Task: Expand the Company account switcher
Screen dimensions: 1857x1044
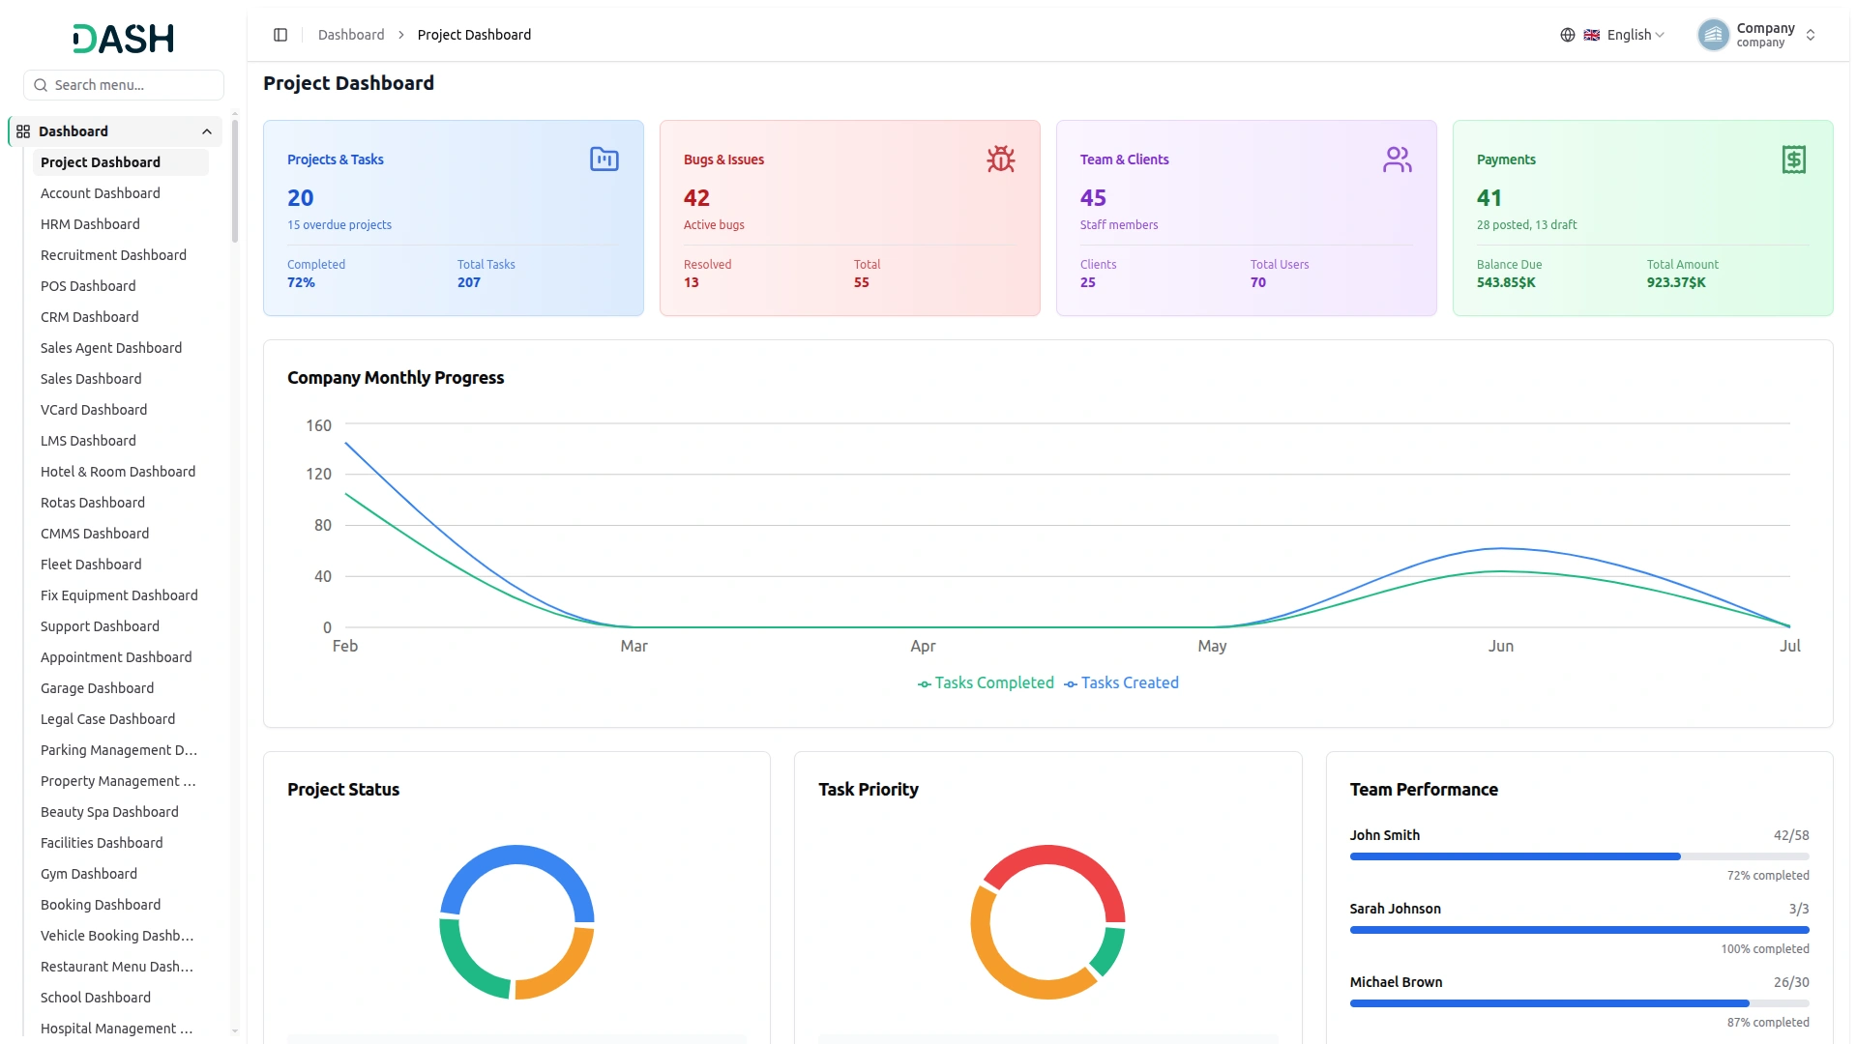Action: click(x=1758, y=35)
